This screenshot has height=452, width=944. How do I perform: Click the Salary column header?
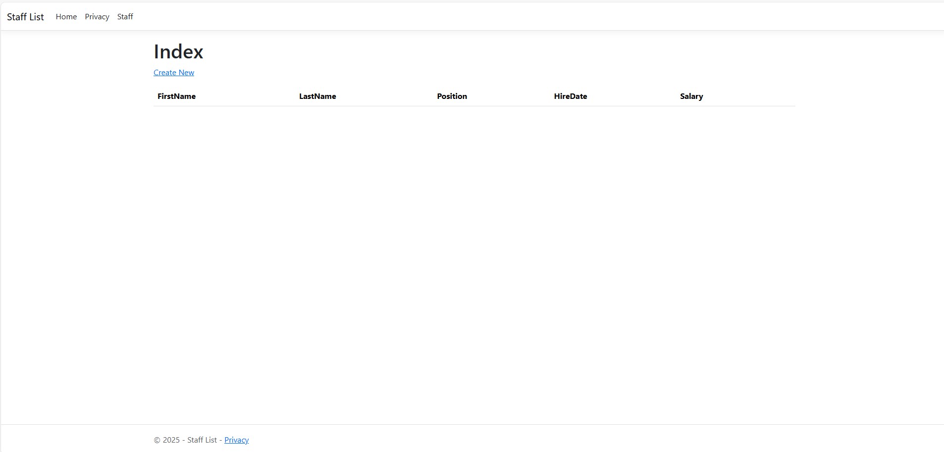pyautogui.click(x=691, y=96)
